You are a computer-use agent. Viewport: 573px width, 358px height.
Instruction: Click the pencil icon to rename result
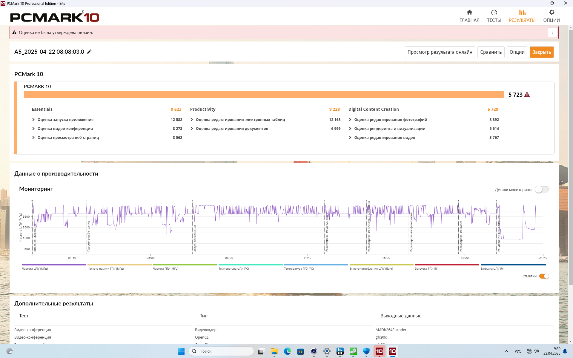tap(89, 52)
